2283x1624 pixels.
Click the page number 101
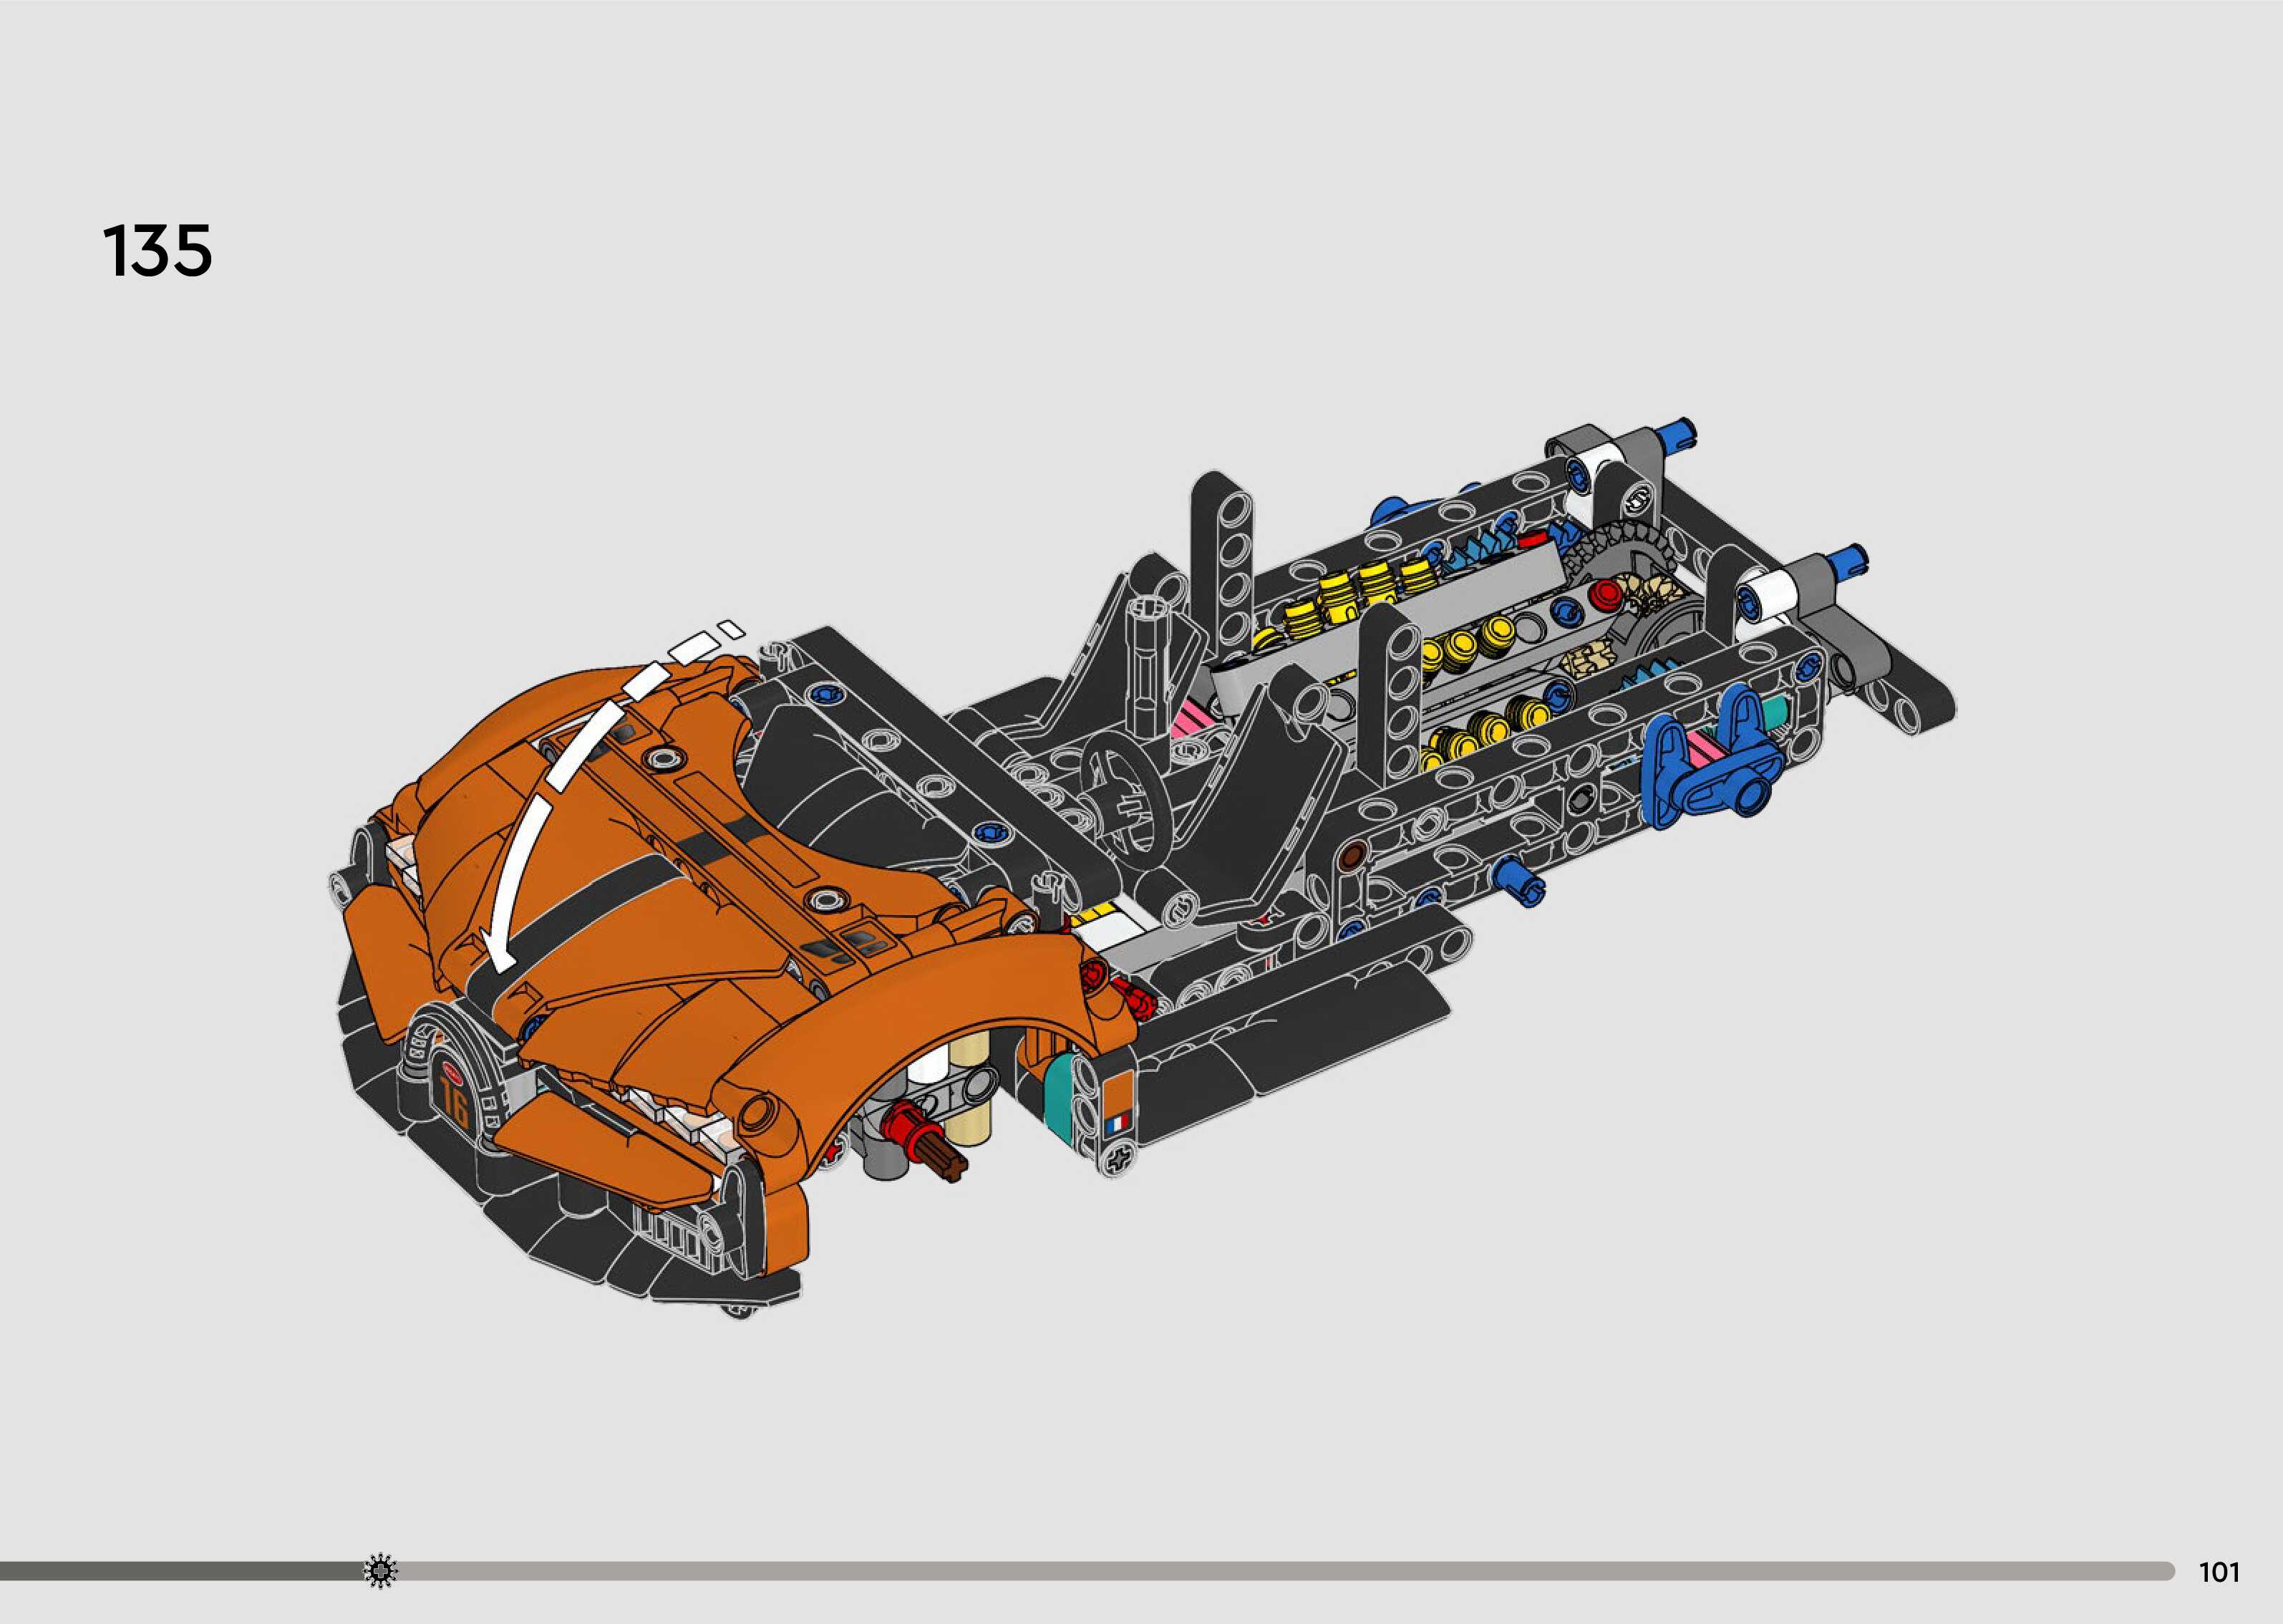[2219, 1573]
